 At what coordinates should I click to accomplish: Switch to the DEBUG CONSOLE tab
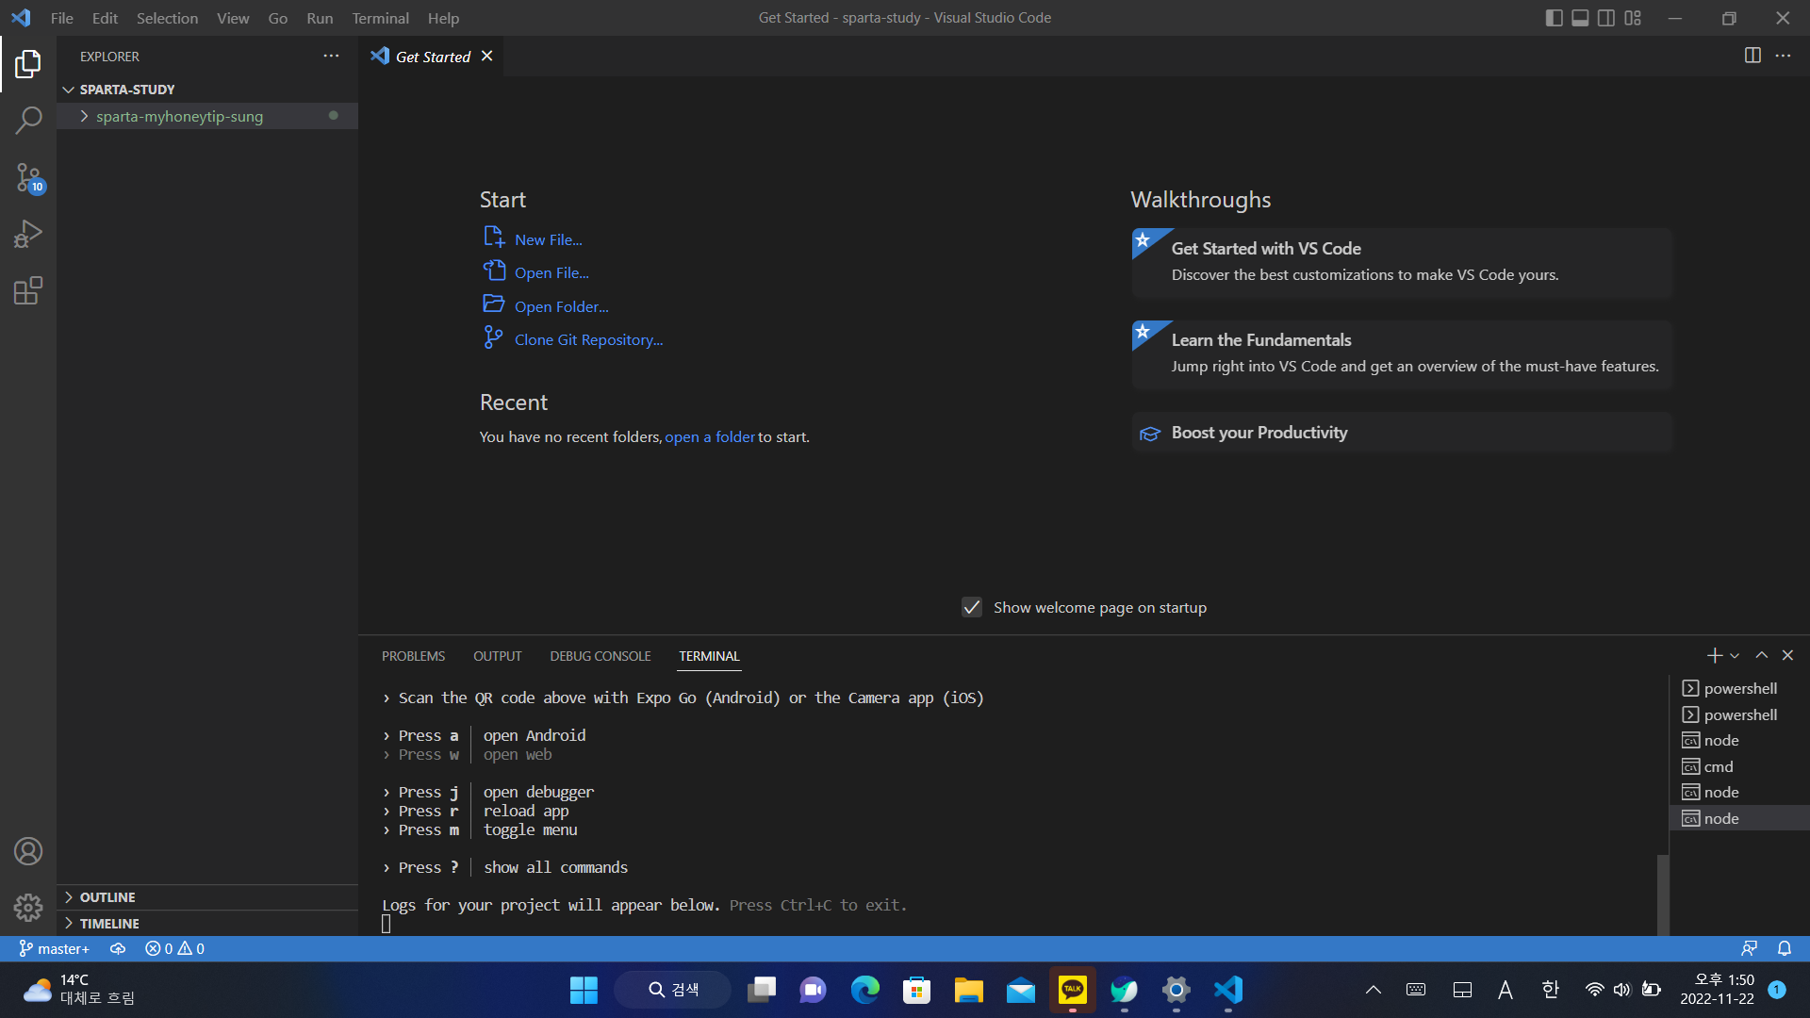(601, 656)
